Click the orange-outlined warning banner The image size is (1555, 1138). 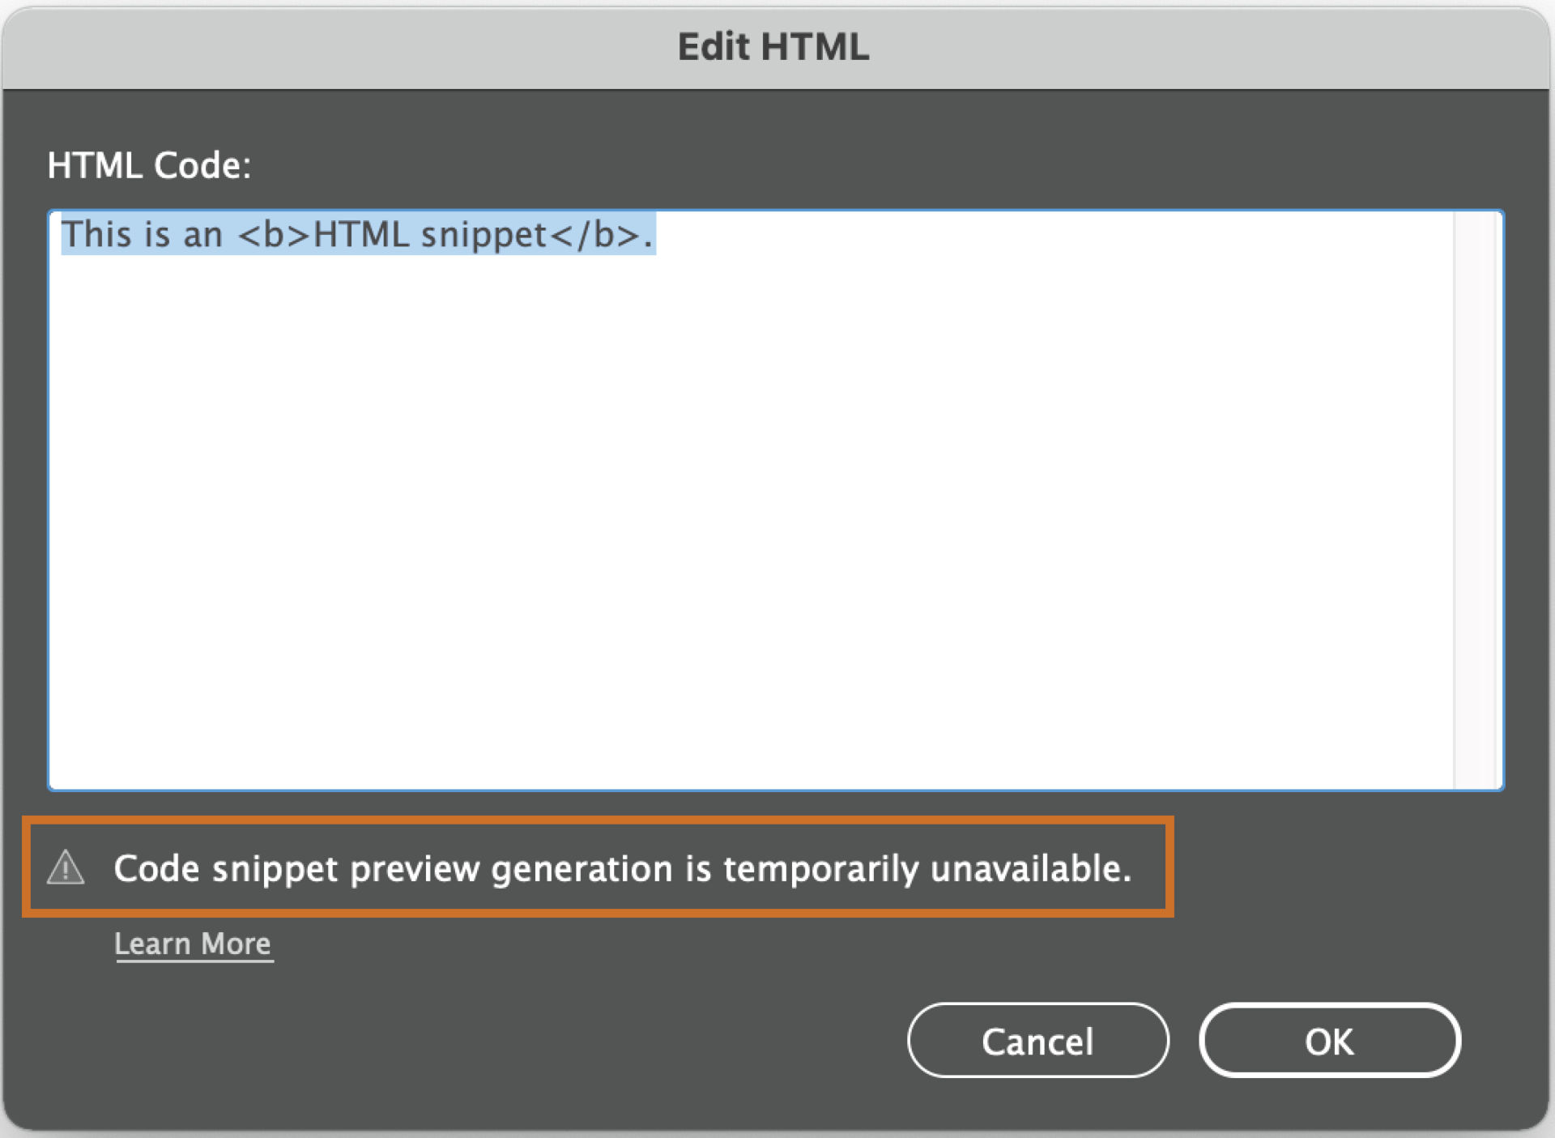point(599,870)
